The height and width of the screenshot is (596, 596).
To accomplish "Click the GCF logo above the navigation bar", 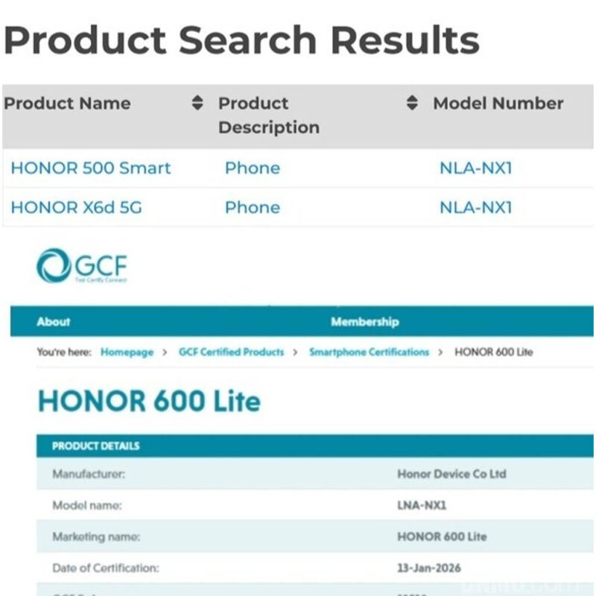I will 82,265.
